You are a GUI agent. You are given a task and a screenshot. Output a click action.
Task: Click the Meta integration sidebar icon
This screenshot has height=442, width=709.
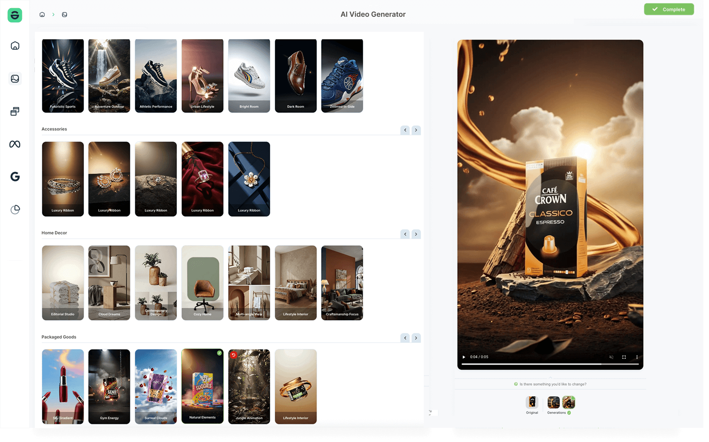[x=14, y=144]
